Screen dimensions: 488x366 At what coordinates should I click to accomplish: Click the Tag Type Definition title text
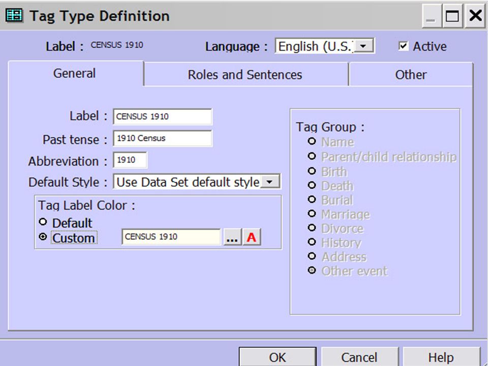pos(100,16)
